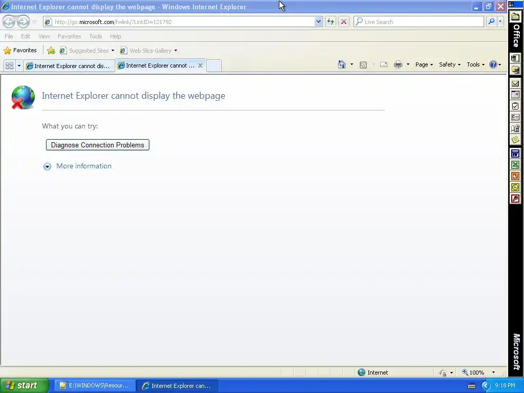
Task: Open the View menu
Action: (x=44, y=36)
